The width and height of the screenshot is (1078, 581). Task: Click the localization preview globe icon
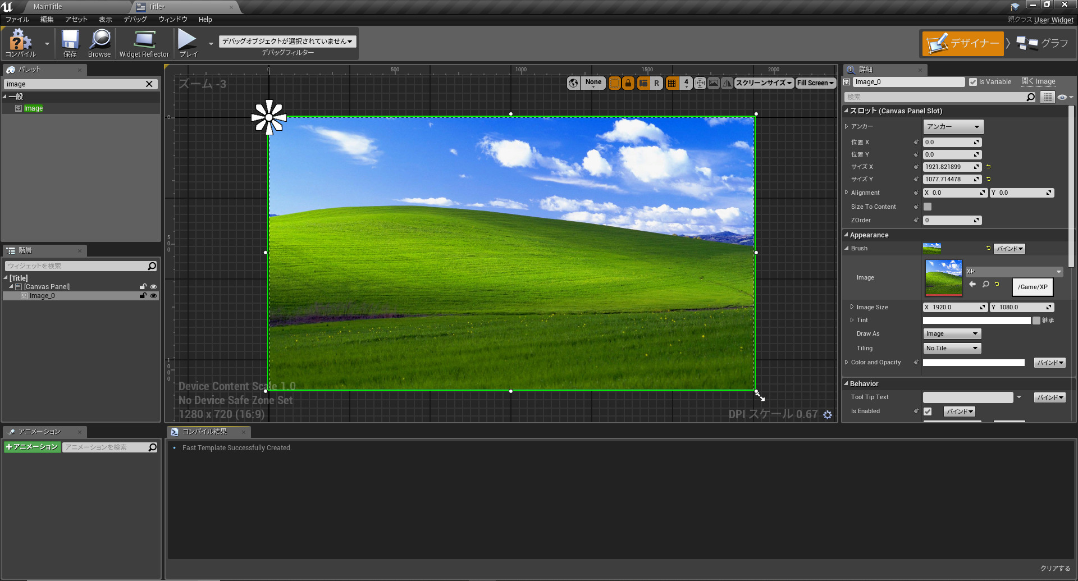(x=573, y=83)
